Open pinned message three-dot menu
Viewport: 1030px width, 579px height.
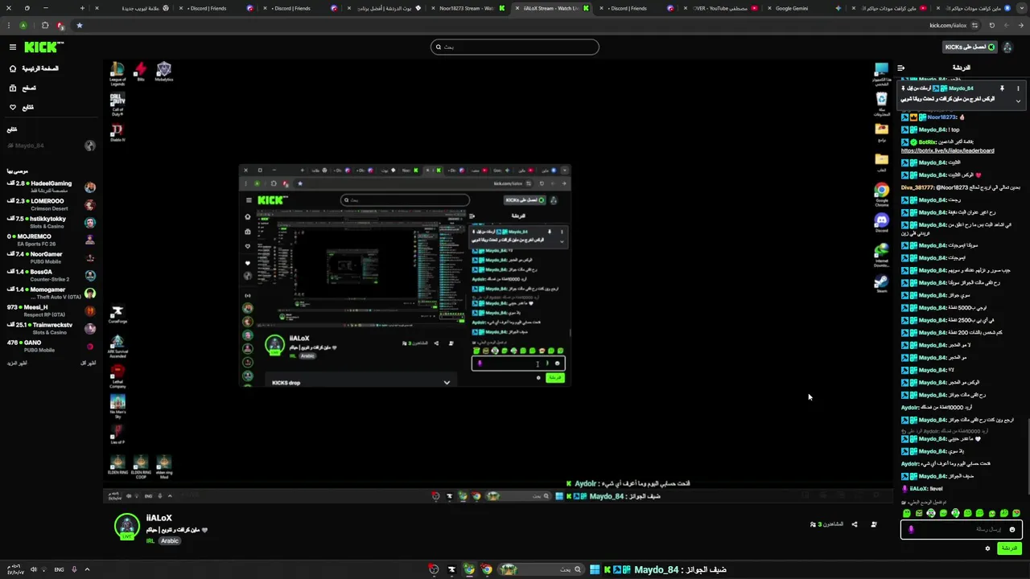[x=1018, y=88]
